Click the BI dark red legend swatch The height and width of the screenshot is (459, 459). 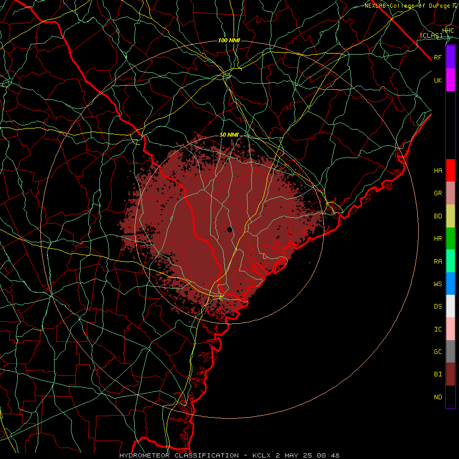450,374
